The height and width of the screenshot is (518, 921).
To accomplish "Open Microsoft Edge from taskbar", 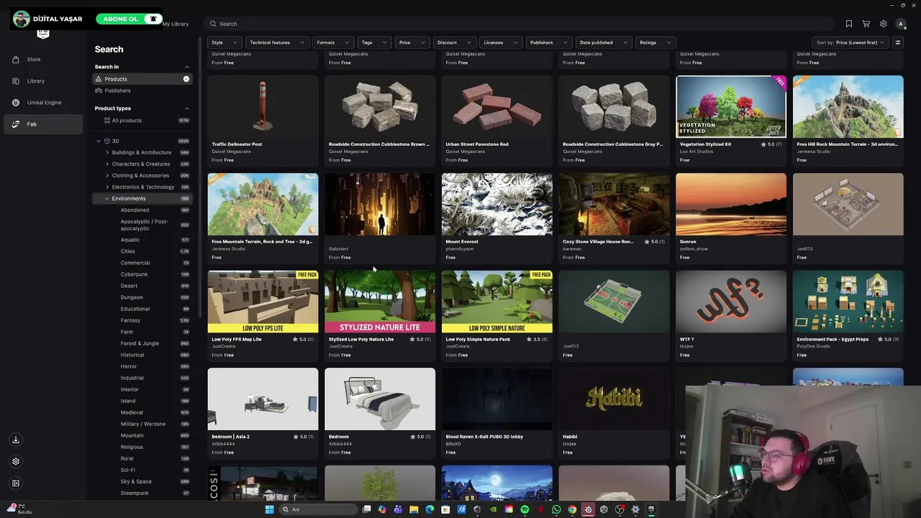I will [430, 509].
